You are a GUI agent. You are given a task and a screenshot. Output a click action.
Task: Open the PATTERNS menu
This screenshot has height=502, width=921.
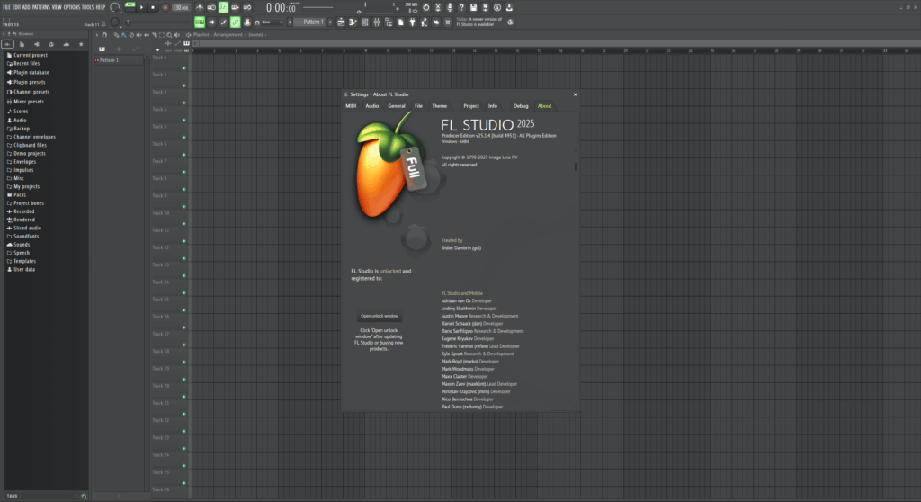40,7
